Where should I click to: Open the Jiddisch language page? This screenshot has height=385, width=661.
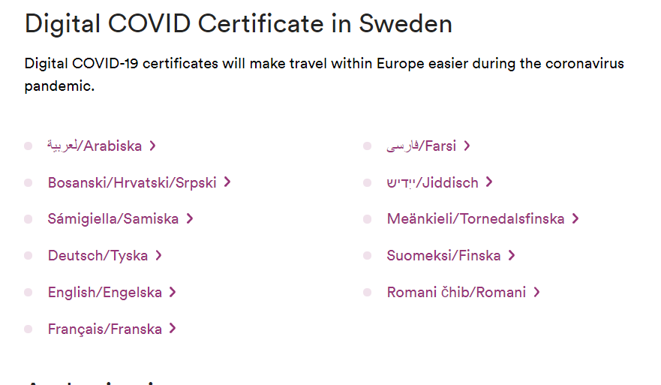click(x=433, y=182)
